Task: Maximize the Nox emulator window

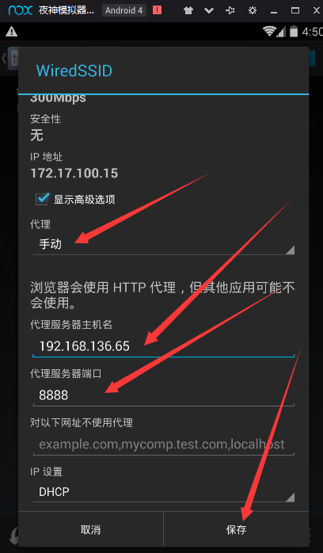Action: coord(295,10)
